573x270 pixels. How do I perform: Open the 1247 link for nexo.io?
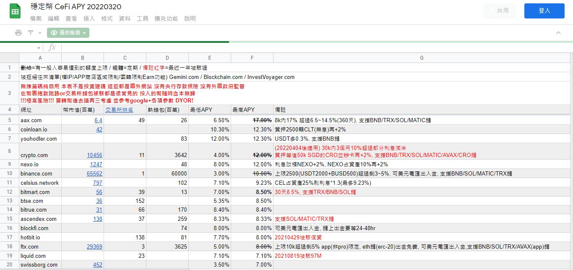click(96, 164)
